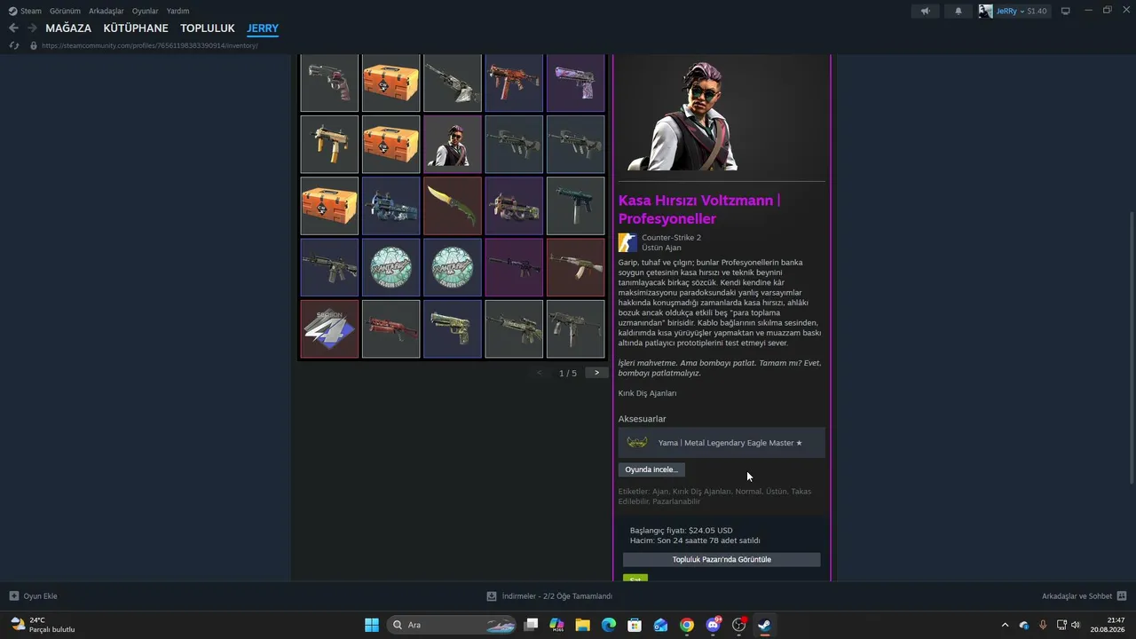Open İndirmeler downloads status

point(549,596)
